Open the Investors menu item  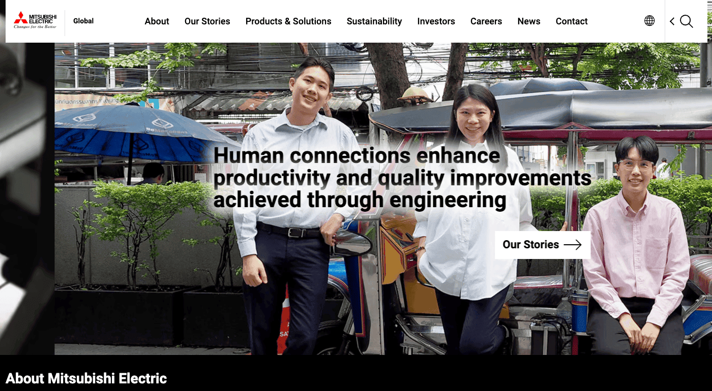pos(436,21)
